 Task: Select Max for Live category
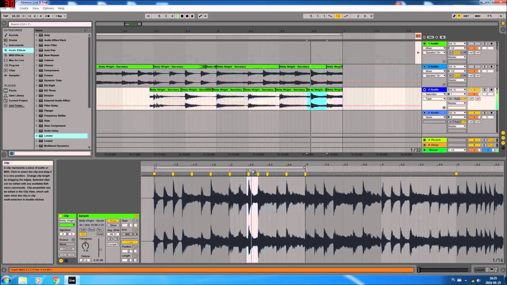coord(16,60)
